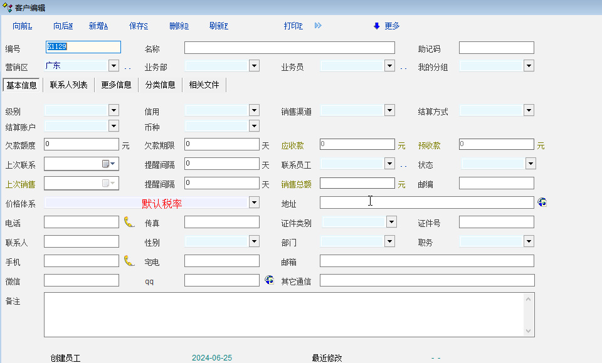Switch to the 联系人列表 tab
Viewport: 602px width, 363px height.
click(x=69, y=85)
